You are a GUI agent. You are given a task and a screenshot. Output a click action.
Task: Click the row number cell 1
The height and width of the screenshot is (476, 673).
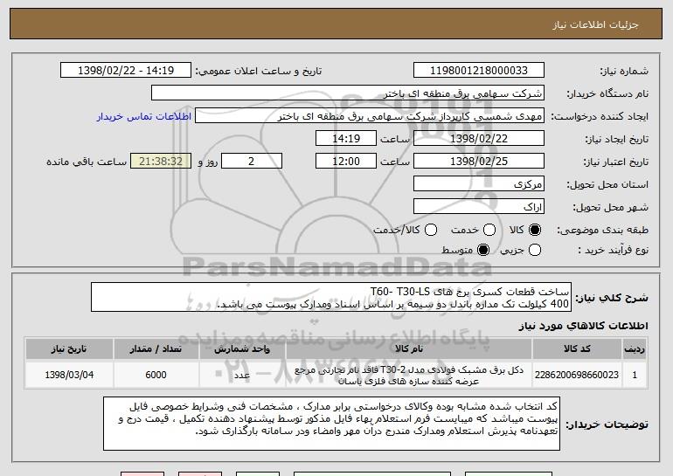pyautogui.click(x=635, y=375)
